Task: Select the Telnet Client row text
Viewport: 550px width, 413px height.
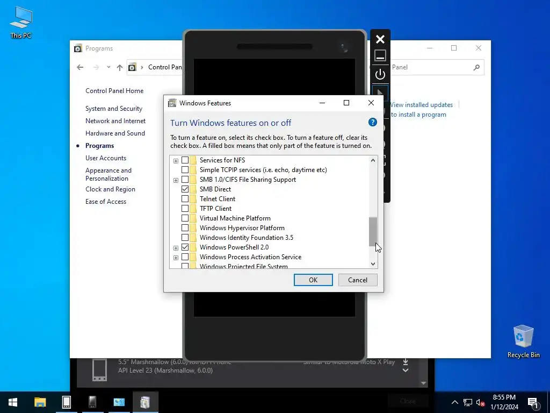Action: (218, 199)
